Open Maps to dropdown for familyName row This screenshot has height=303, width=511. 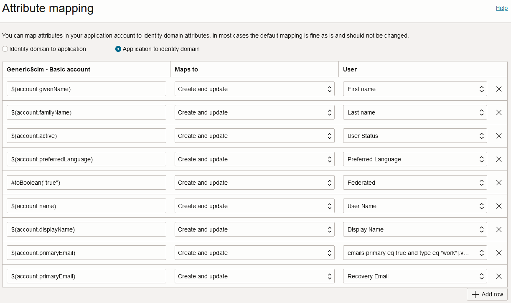pyautogui.click(x=254, y=112)
